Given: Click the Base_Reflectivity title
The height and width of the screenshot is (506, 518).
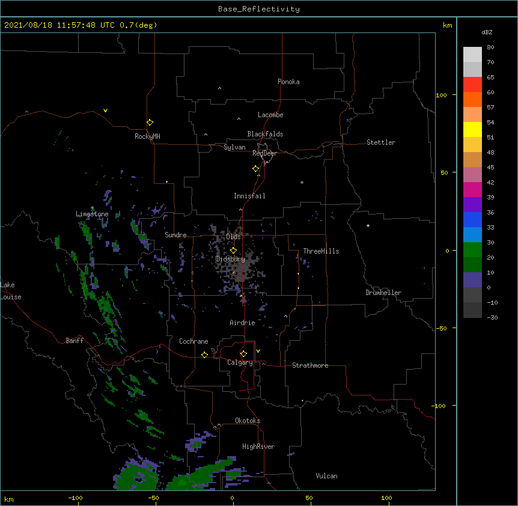Looking at the screenshot, I should pyautogui.click(x=259, y=9).
